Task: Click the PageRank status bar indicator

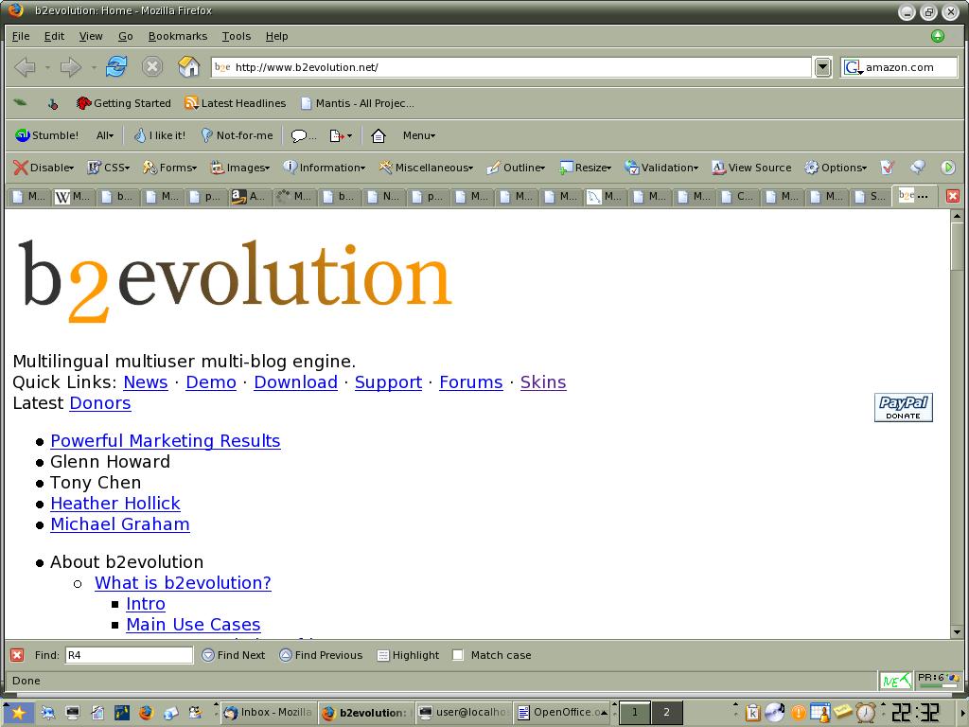Action: 939,680
